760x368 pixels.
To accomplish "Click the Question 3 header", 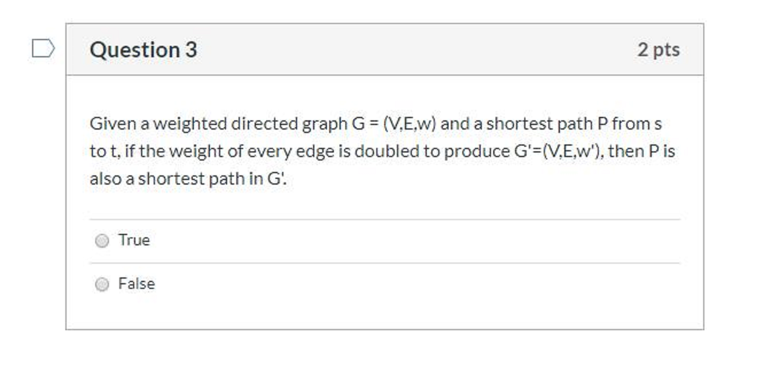I will pos(142,49).
